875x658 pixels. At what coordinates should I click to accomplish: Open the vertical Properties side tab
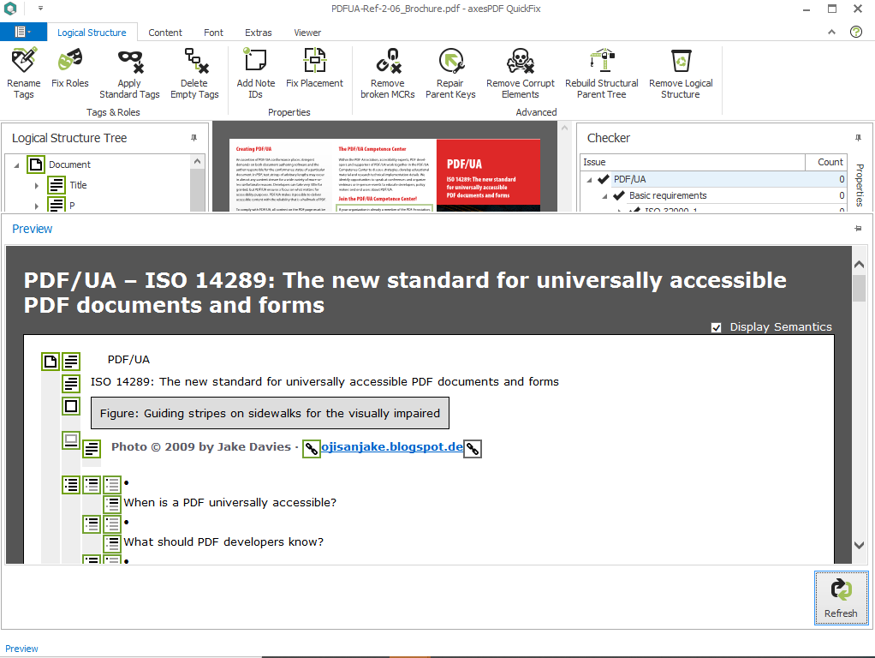860,185
